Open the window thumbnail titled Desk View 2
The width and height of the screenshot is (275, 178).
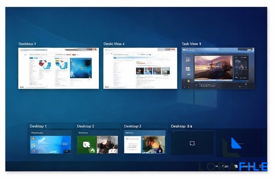140,68
